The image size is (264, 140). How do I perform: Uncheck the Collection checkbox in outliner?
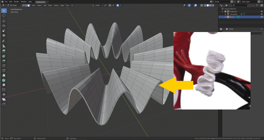[x=226, y=12]
